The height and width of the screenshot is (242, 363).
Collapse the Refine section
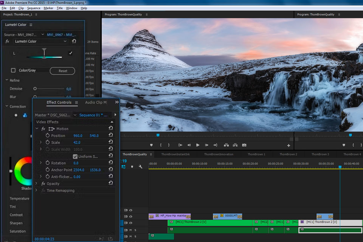tap(7, 80)
